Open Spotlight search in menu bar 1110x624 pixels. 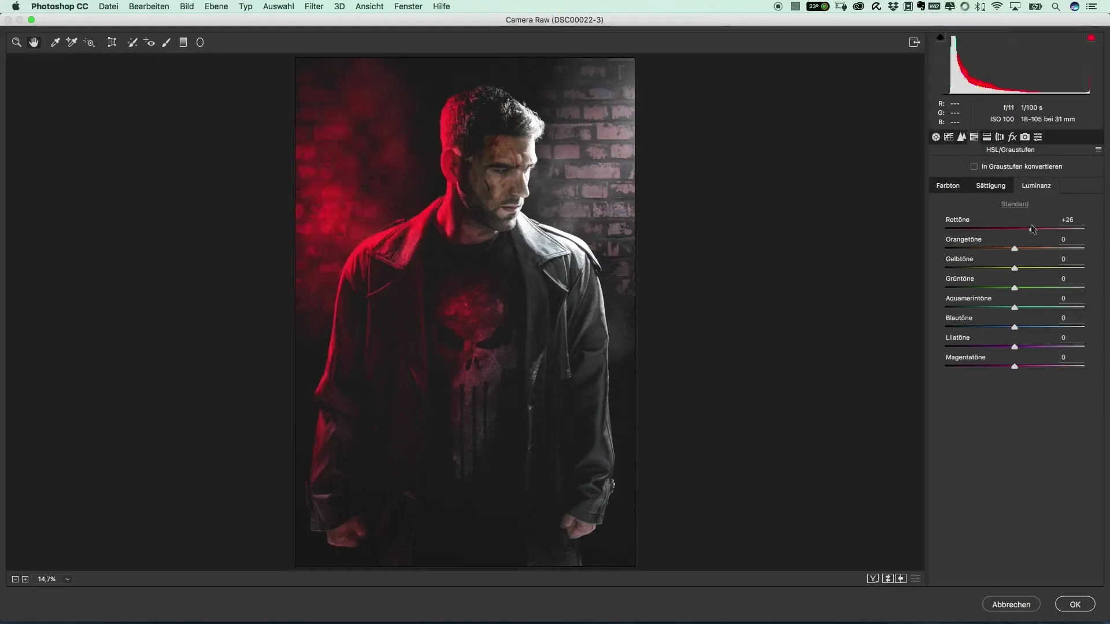pyautogui.click(x=1056, y=6)
